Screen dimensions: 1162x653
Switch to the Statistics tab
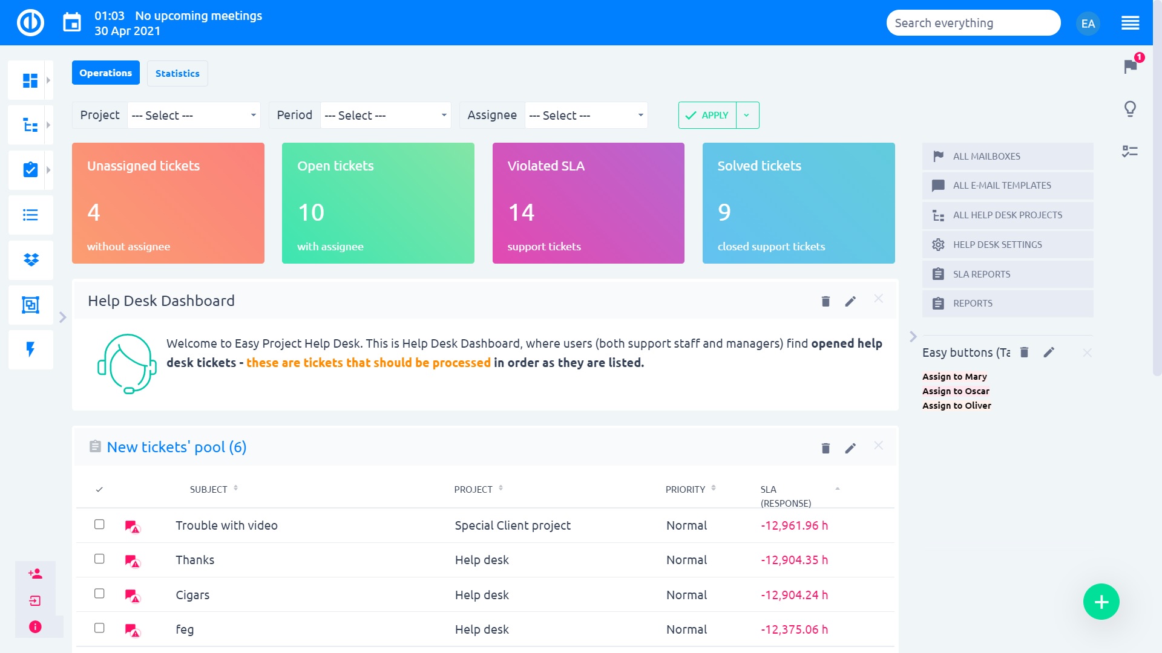pyautogui.click(x=176, y=73)
